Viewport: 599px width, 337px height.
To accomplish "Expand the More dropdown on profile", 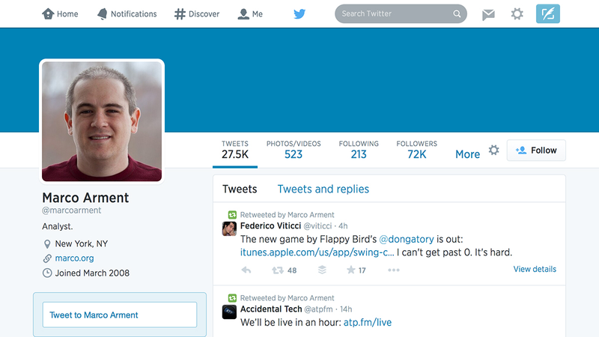I will pos(467,154).
